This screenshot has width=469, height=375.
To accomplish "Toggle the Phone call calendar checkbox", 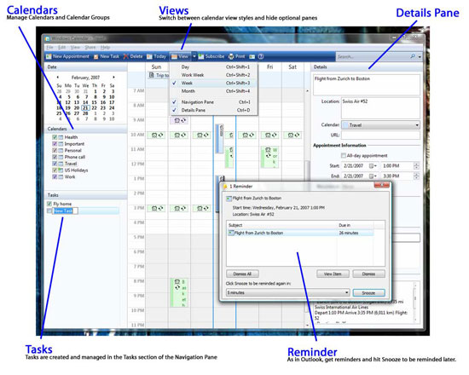I will 55,157.
